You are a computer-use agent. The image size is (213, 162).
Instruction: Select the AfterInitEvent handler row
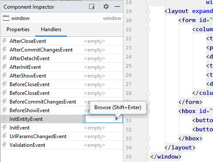(x=62, y=67)
